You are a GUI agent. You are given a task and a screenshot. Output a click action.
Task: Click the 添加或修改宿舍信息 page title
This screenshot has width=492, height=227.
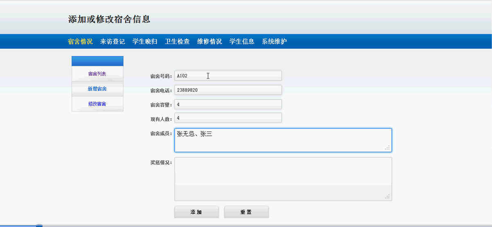[x=109, y=19]
